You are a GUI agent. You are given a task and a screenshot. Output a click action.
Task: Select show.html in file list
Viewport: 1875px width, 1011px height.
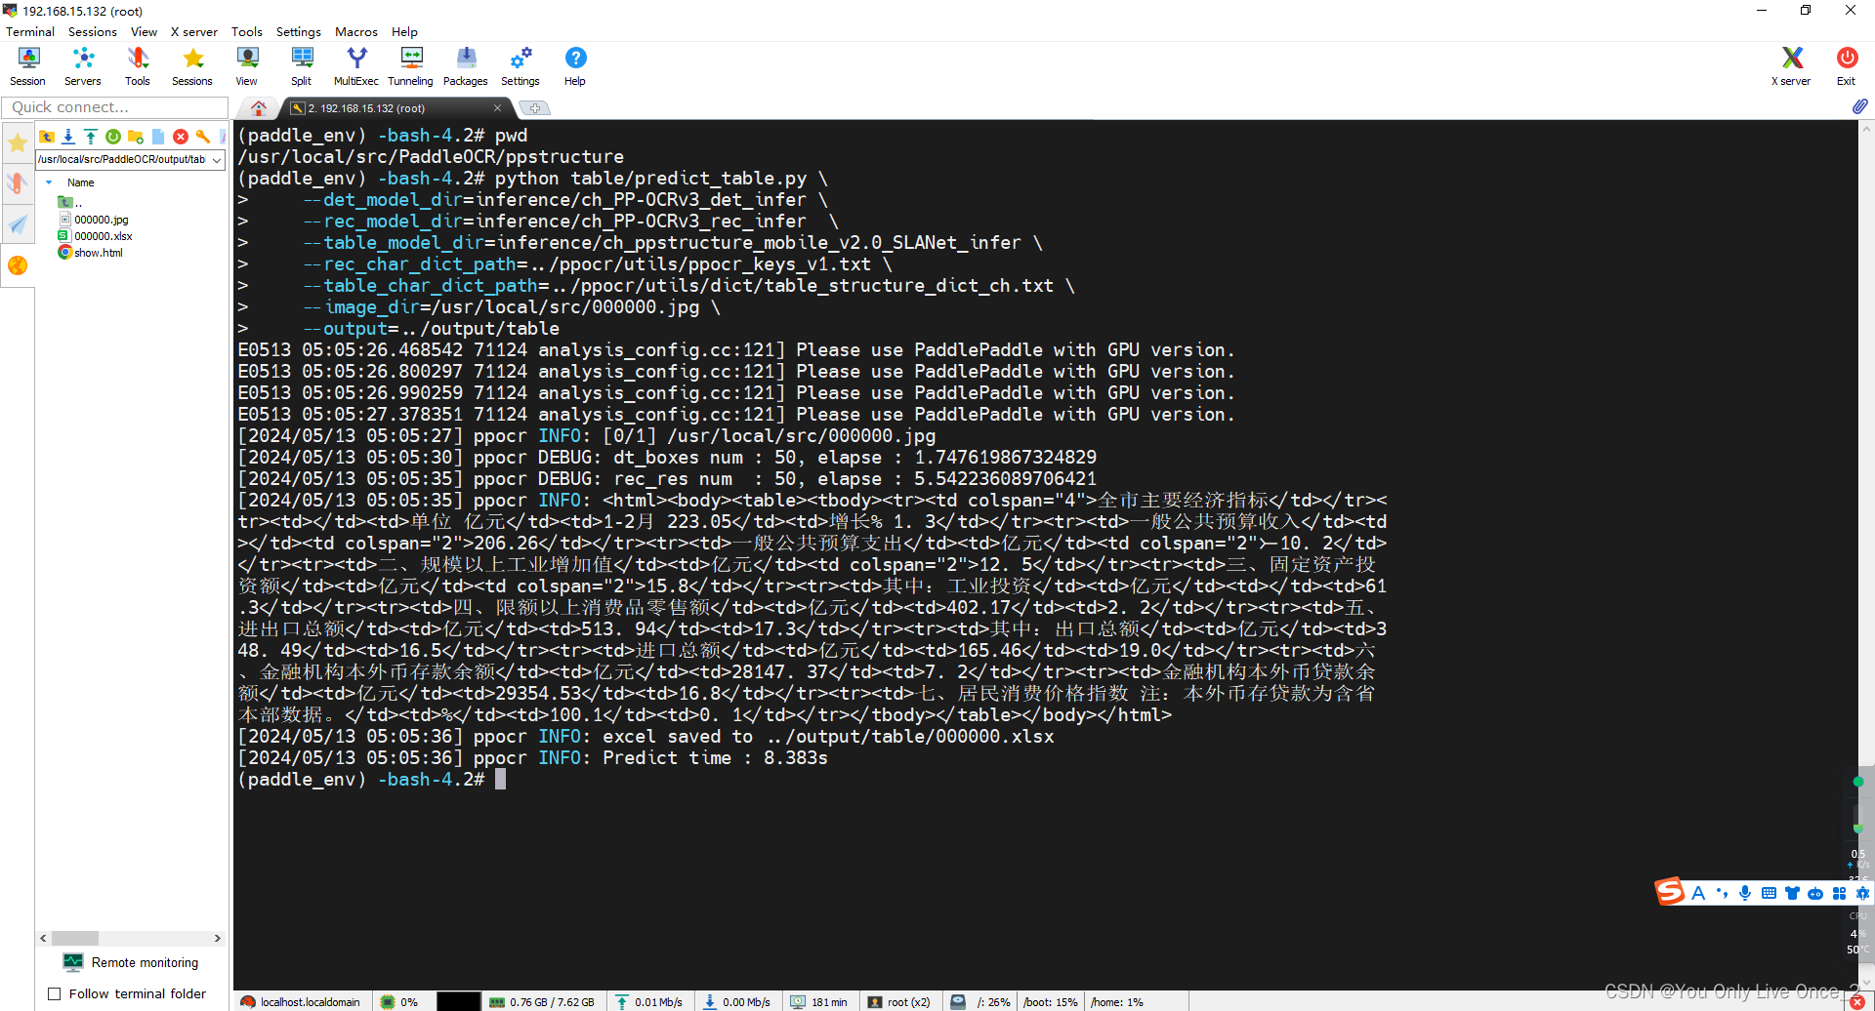click(x=91, y=253)
